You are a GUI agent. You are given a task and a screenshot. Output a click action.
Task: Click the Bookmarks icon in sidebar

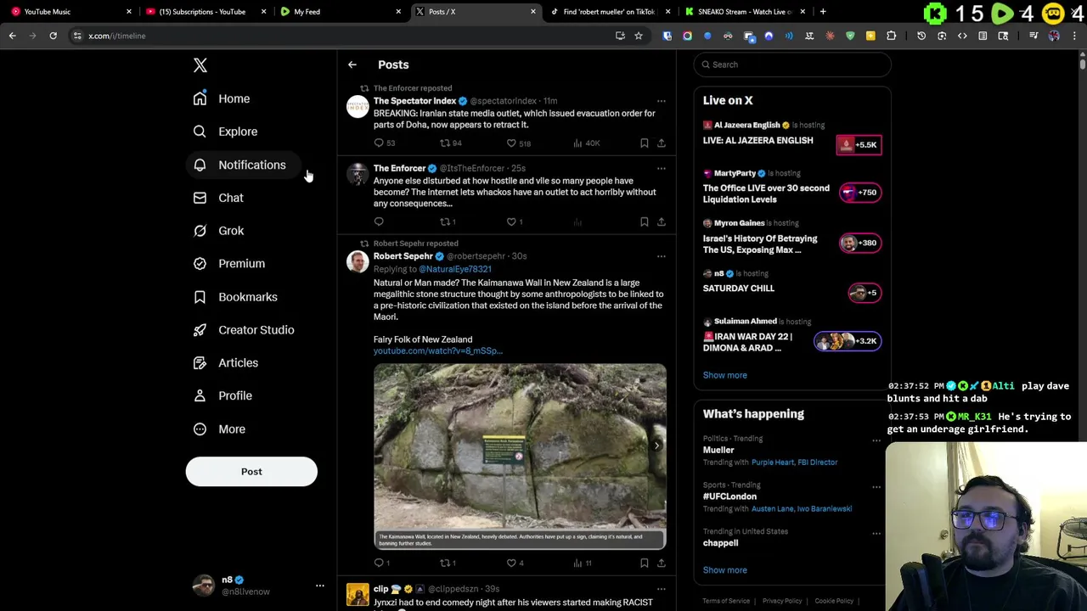(x=200, y=297)
